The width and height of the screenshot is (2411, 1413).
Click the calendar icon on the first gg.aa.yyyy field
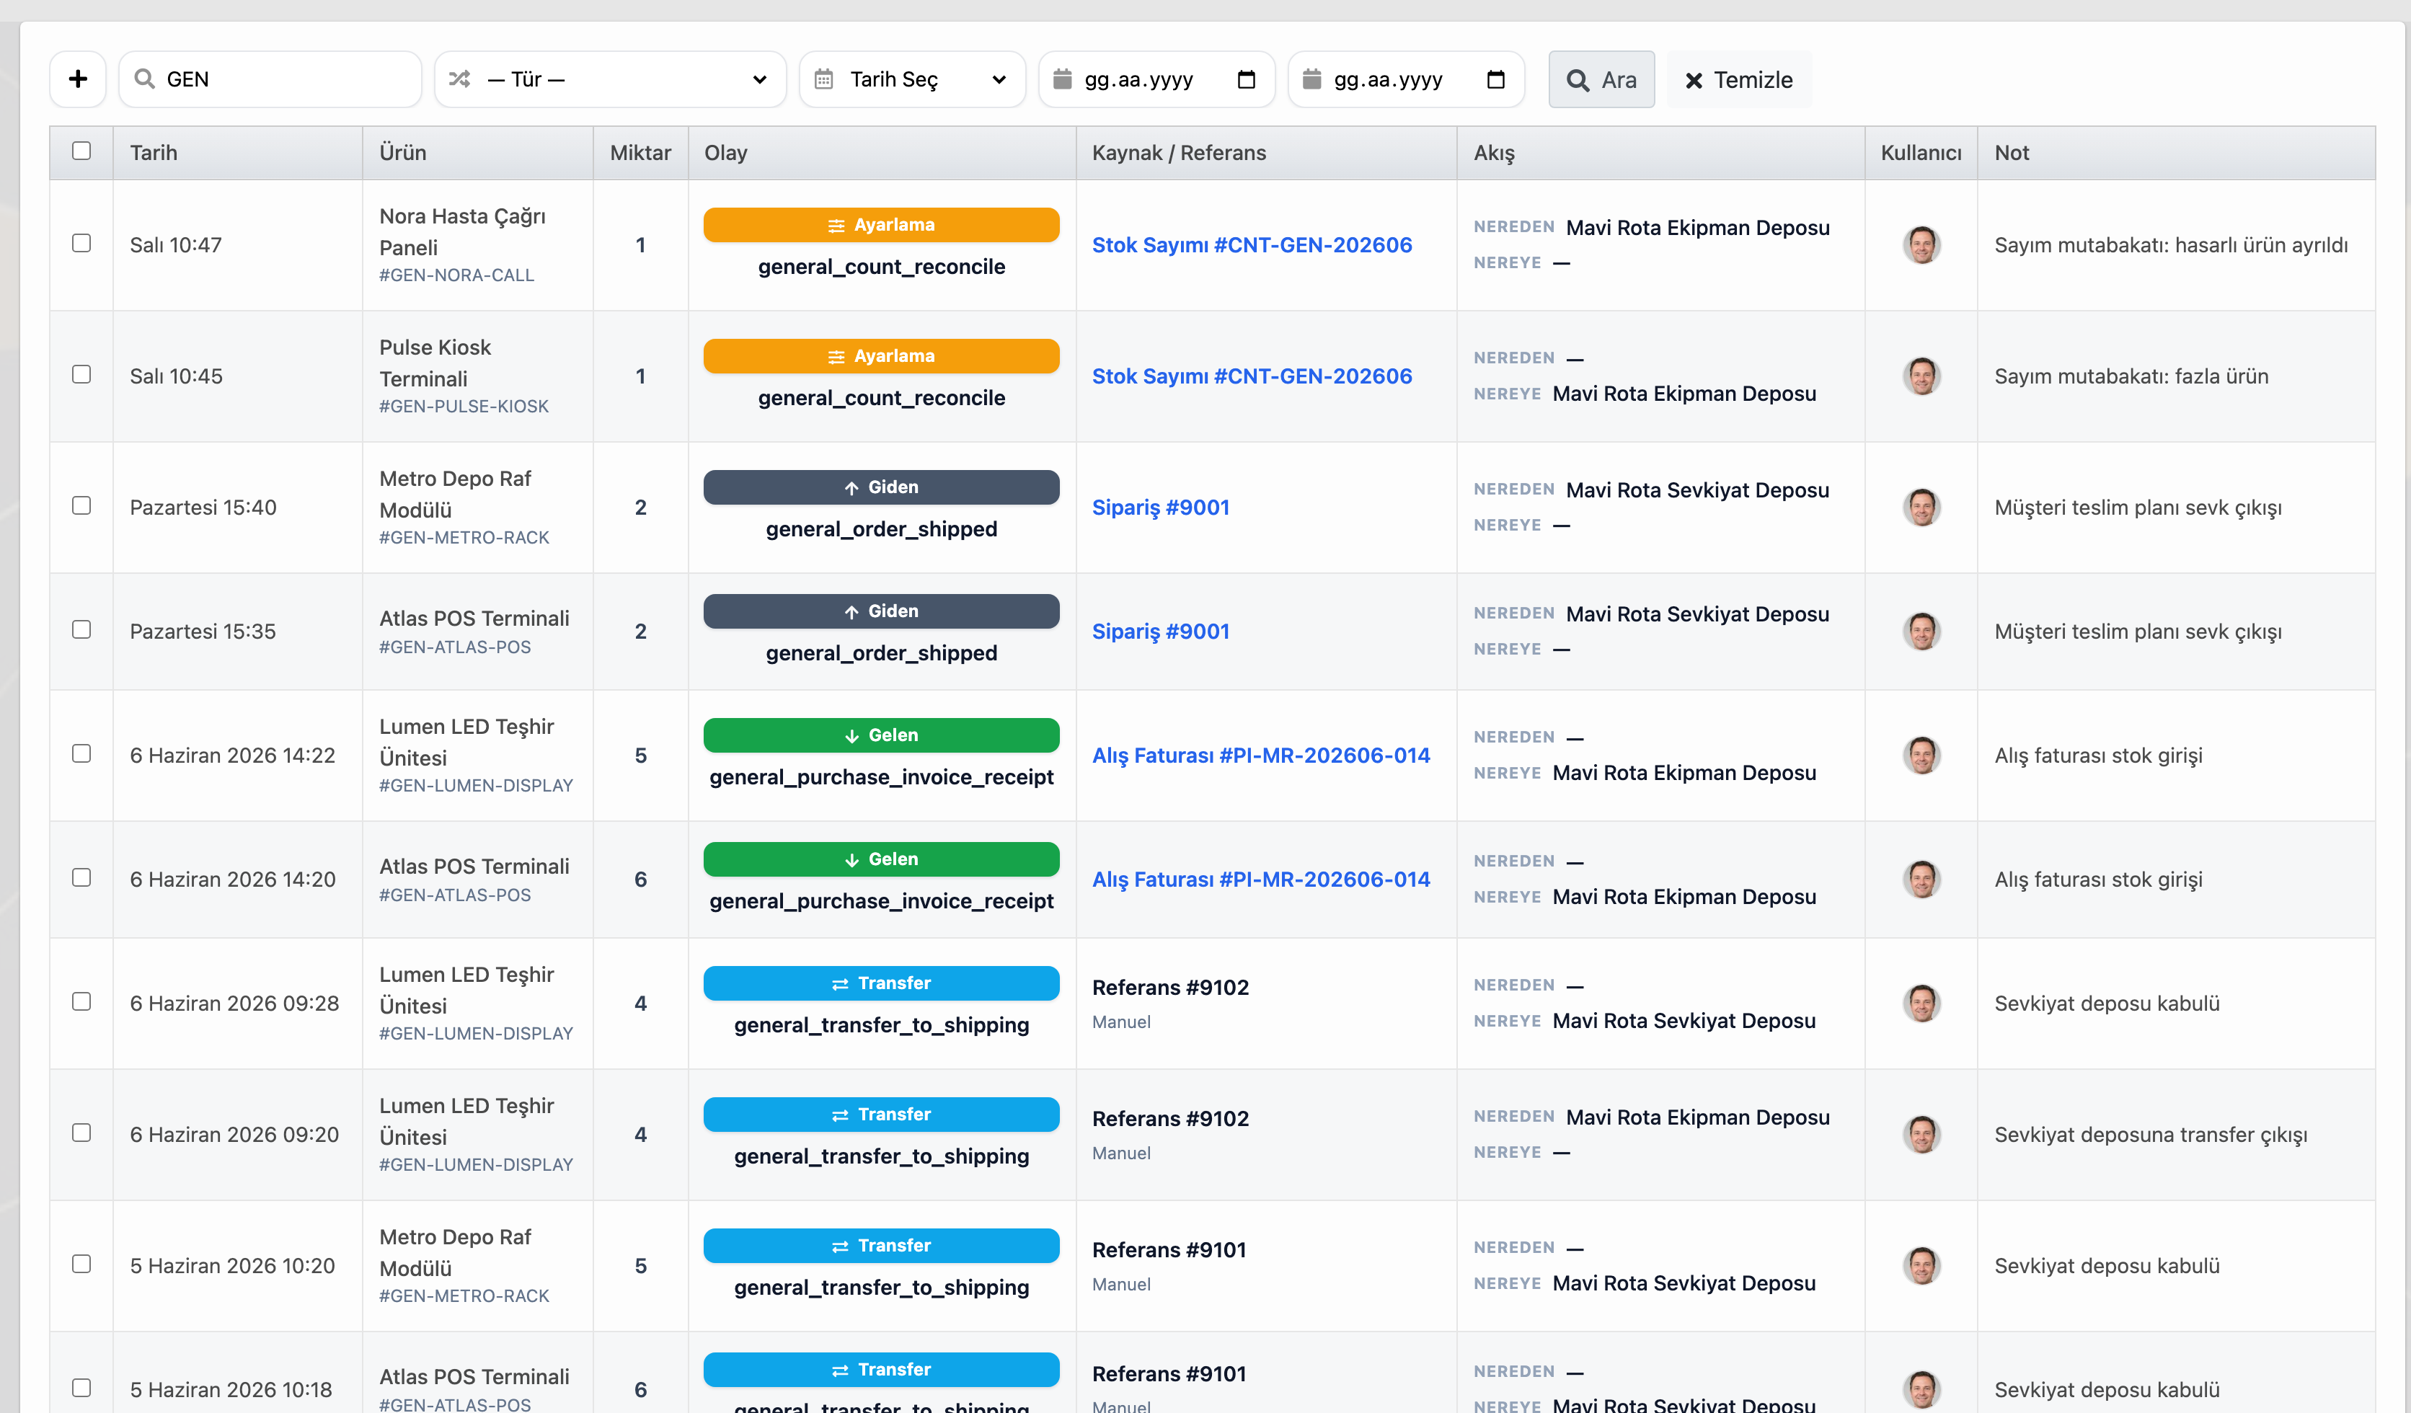pyautogui.click(x=1062, y=79)
